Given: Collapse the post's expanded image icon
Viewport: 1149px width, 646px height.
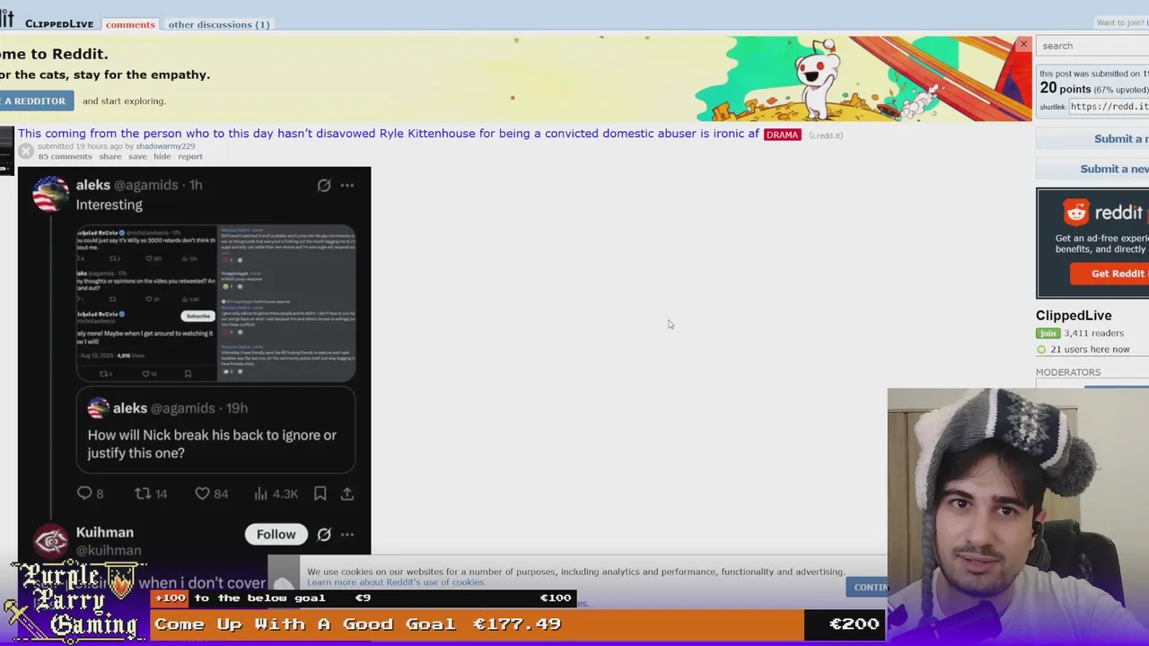Looking at the screenshot, I should pos(26,152).
